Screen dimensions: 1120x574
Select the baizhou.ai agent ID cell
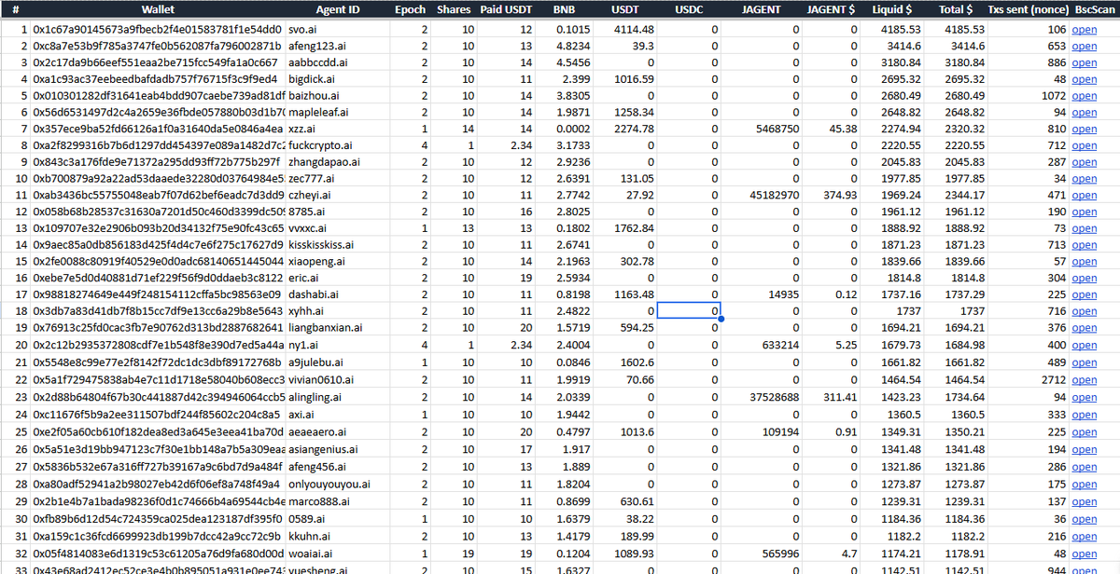tap(338, 96)
